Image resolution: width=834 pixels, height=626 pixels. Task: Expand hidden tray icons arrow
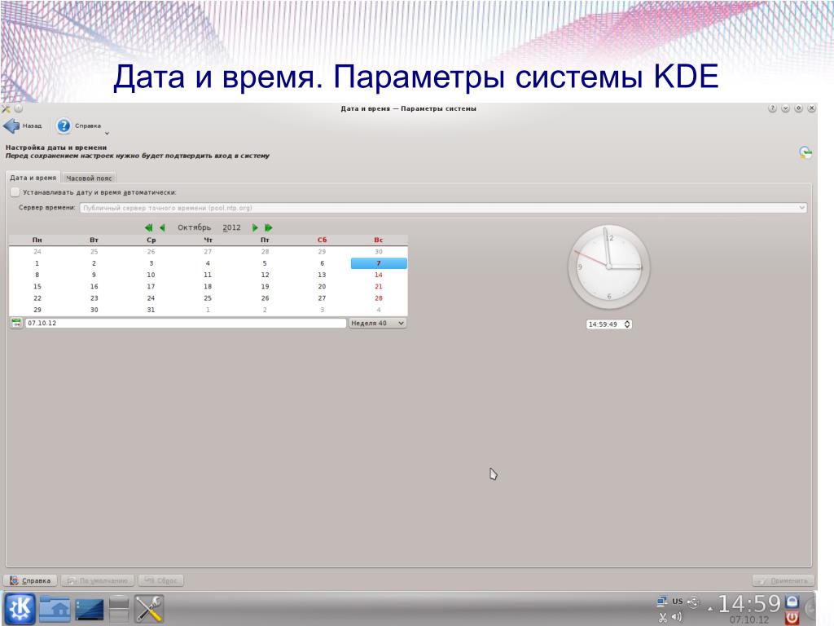[x=709, y=610]
